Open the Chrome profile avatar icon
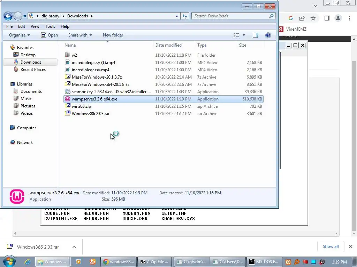357x267 pixels. (338, 18)
